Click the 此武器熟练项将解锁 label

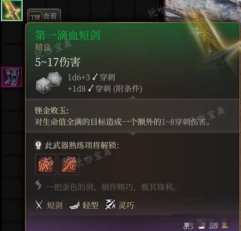[82, 145]
